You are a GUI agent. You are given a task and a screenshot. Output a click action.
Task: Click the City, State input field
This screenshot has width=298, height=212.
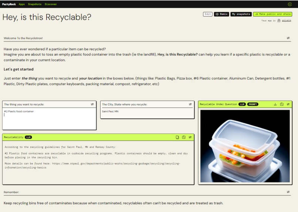[x=147, y=113]
